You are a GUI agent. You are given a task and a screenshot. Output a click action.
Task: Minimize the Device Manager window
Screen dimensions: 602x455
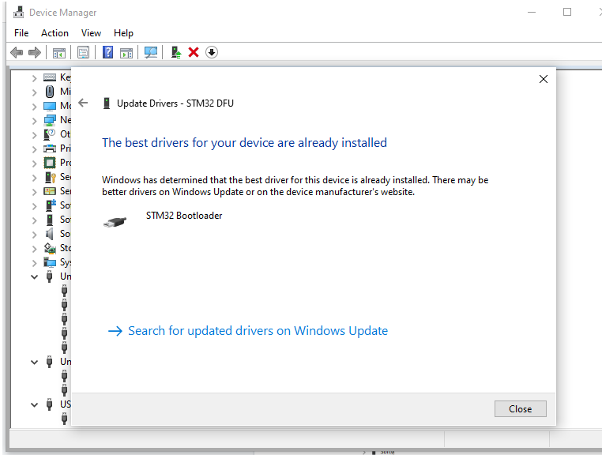point(532,12)
